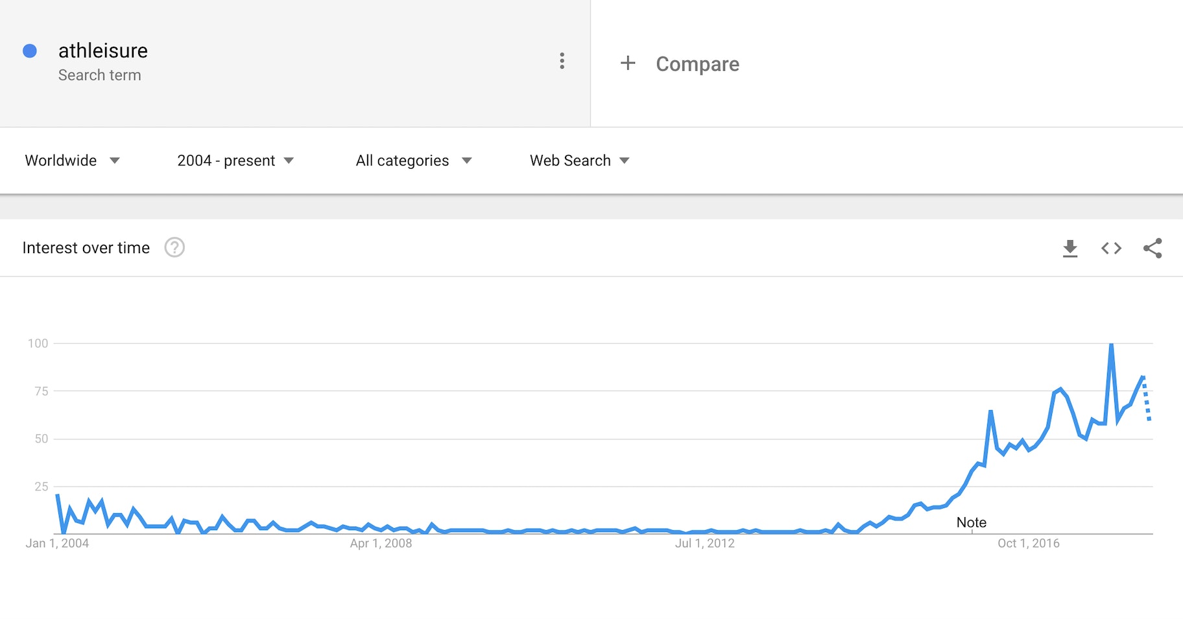Download the interest over time data as CSV
Image resolution: width=1183 pixels, height=619 pixels.
tap(1069, 248)
